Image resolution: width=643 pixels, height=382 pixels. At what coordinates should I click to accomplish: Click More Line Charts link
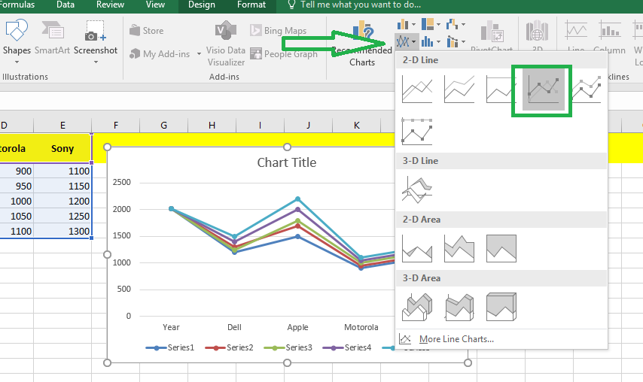tap(456, 339)
